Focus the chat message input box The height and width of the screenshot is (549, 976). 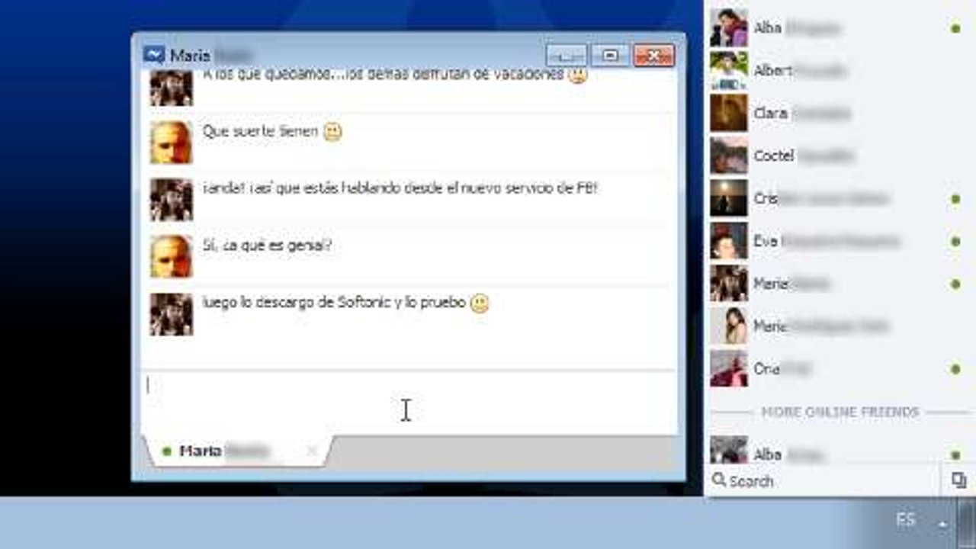tap(409, 403)
